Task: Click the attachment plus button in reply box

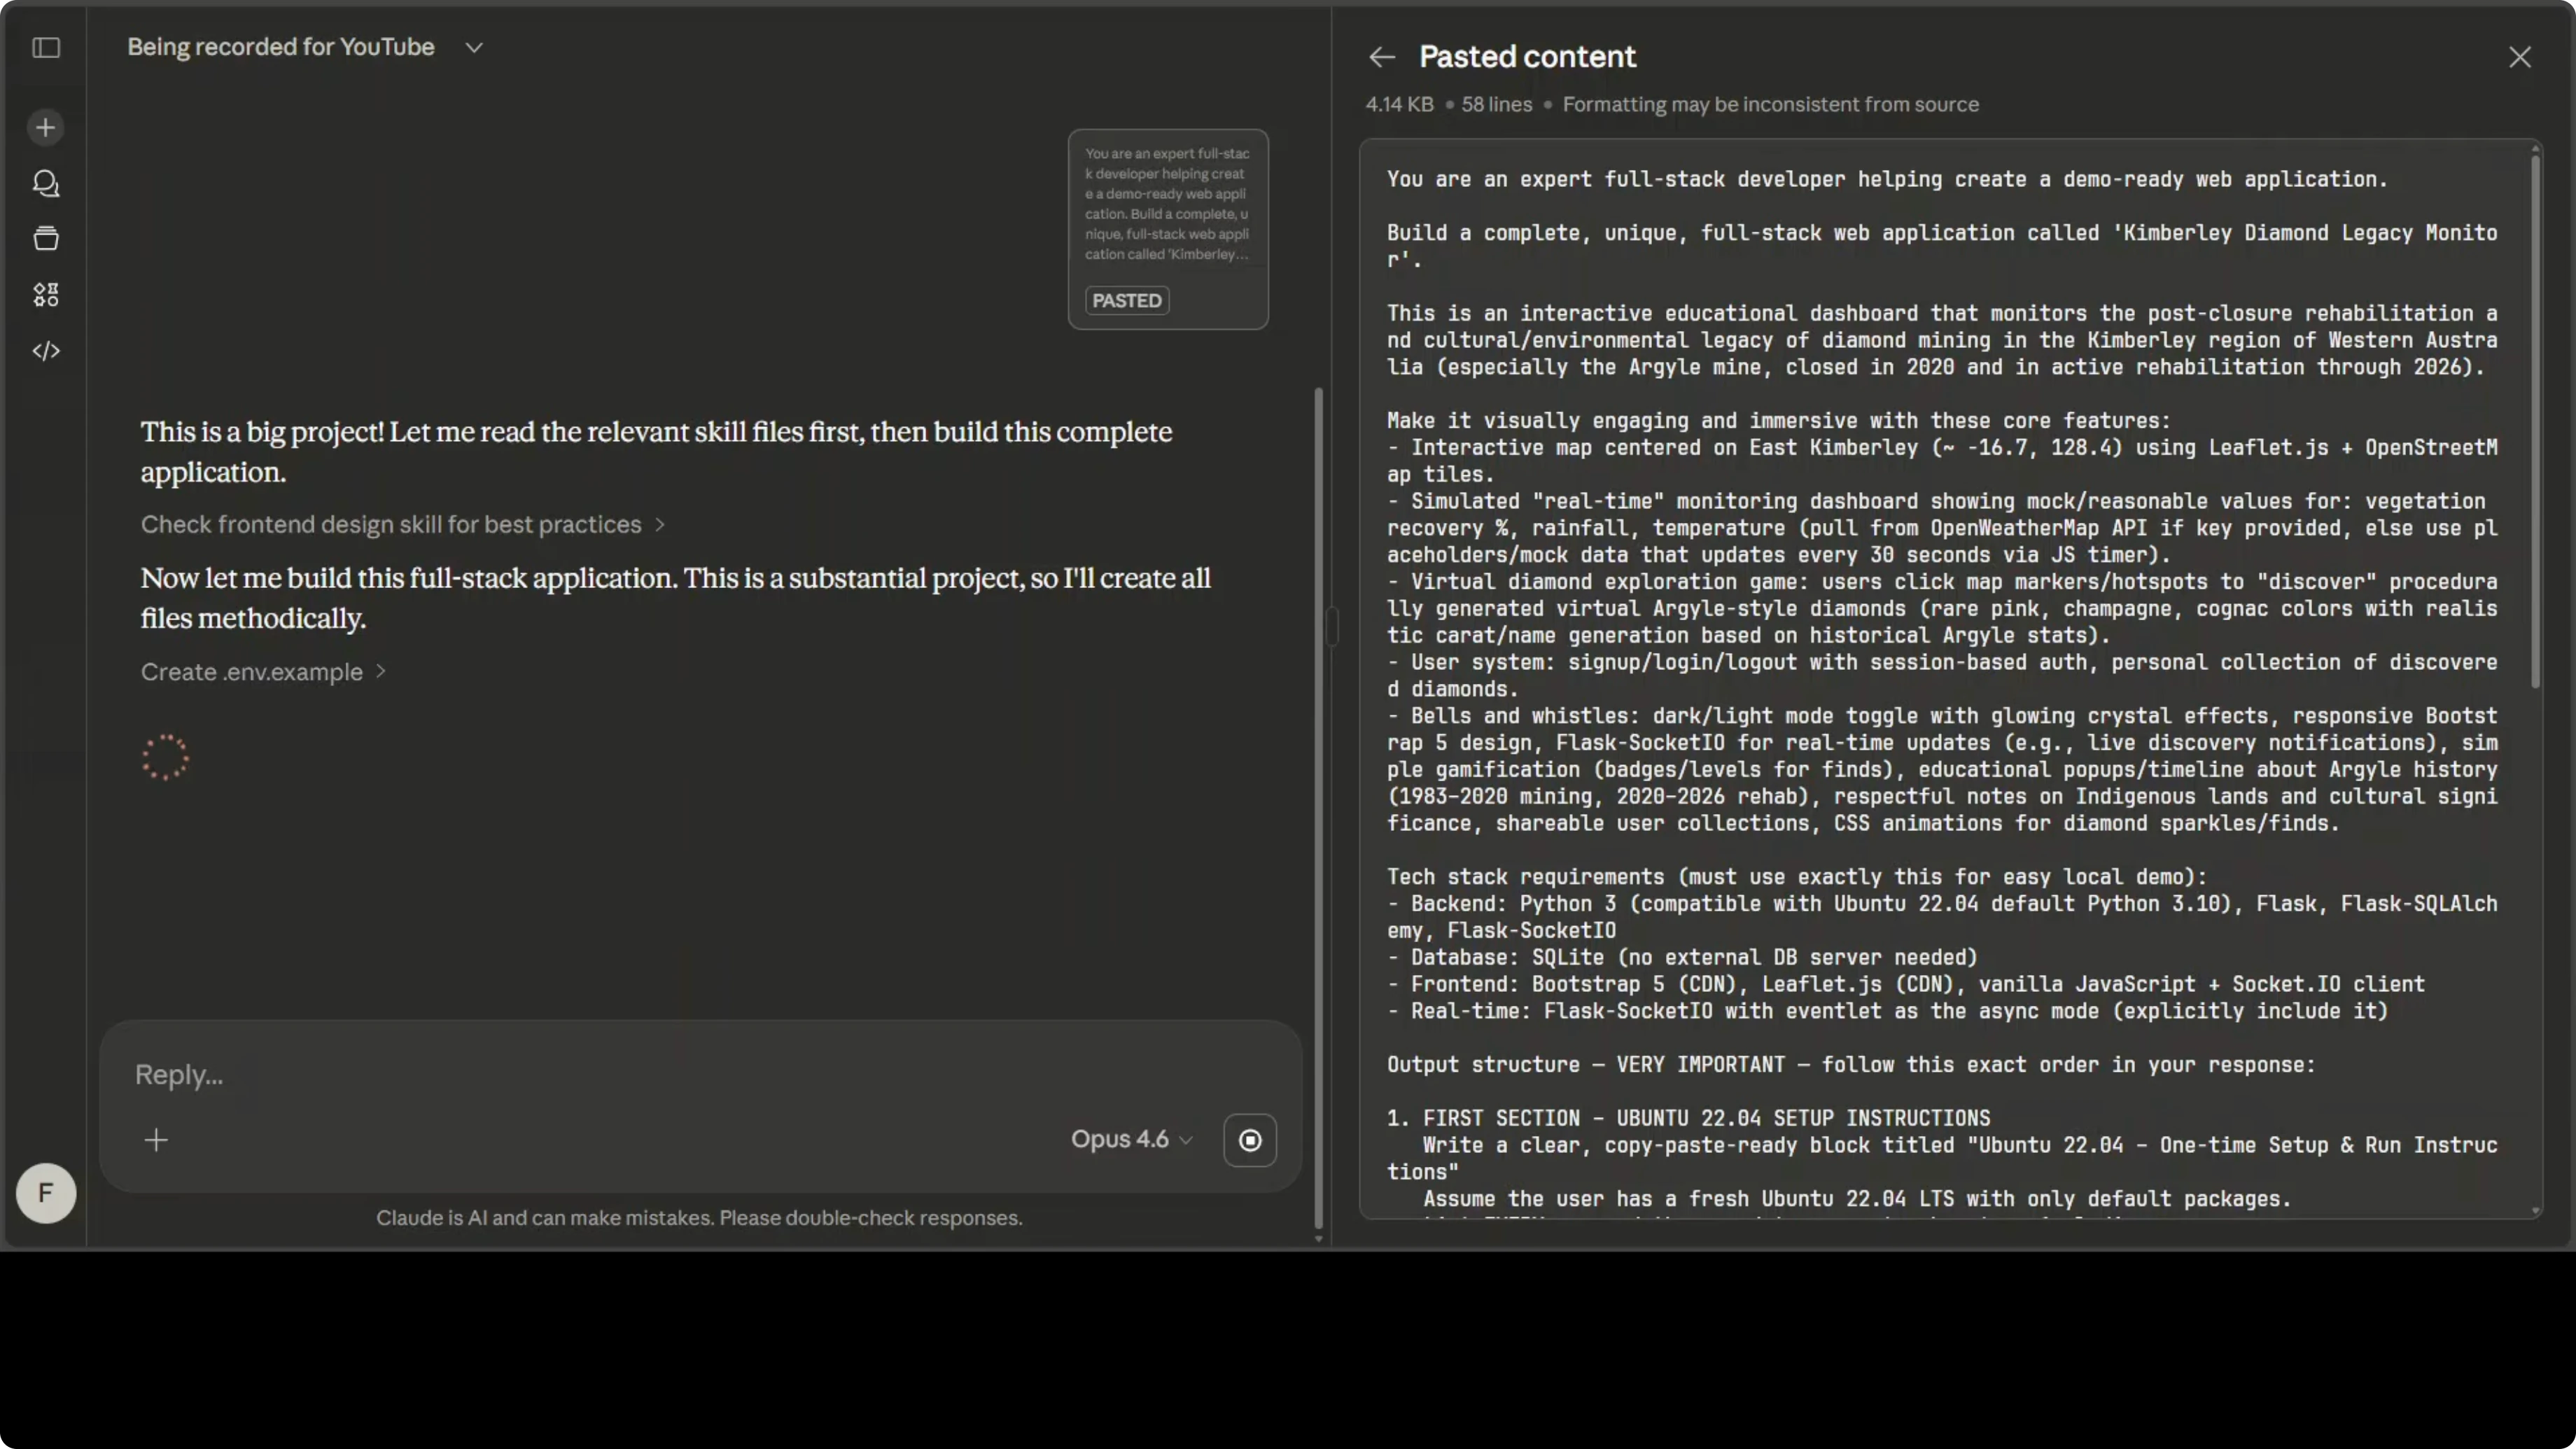Action: click(x=156, y=1140)
